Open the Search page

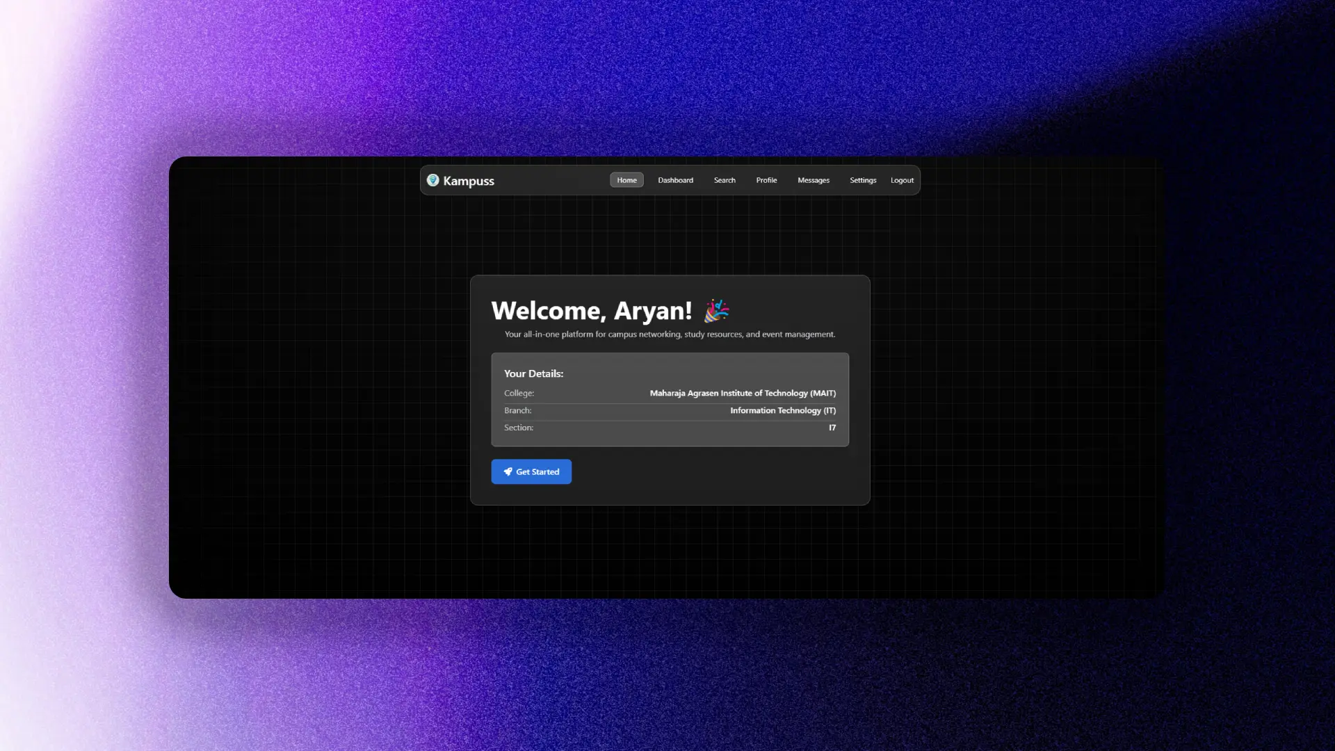coord(725,180)
